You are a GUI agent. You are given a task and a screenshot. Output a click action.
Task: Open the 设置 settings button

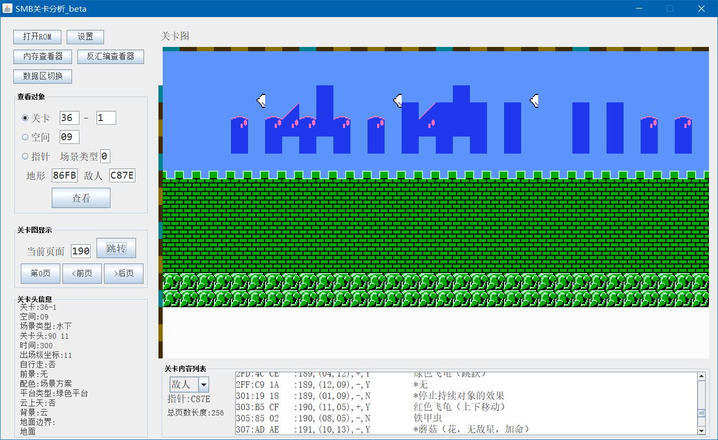85,37
